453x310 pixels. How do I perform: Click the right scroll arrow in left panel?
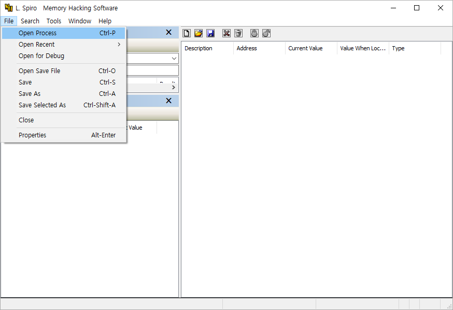tap(173, 87)
